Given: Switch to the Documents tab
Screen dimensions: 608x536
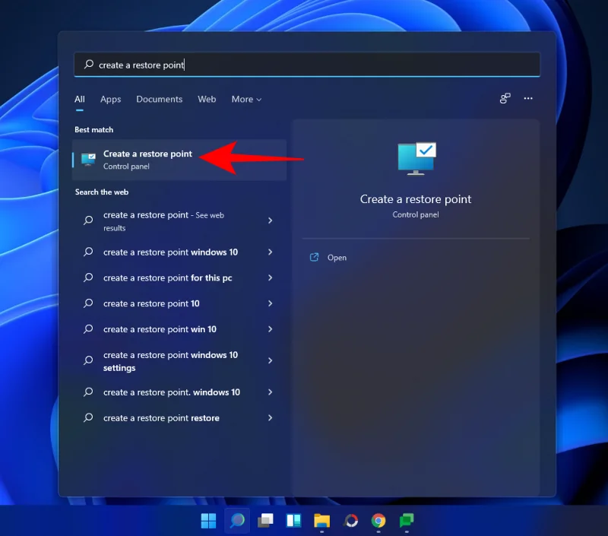Looking at the screenshot, I should click(159, 99).
